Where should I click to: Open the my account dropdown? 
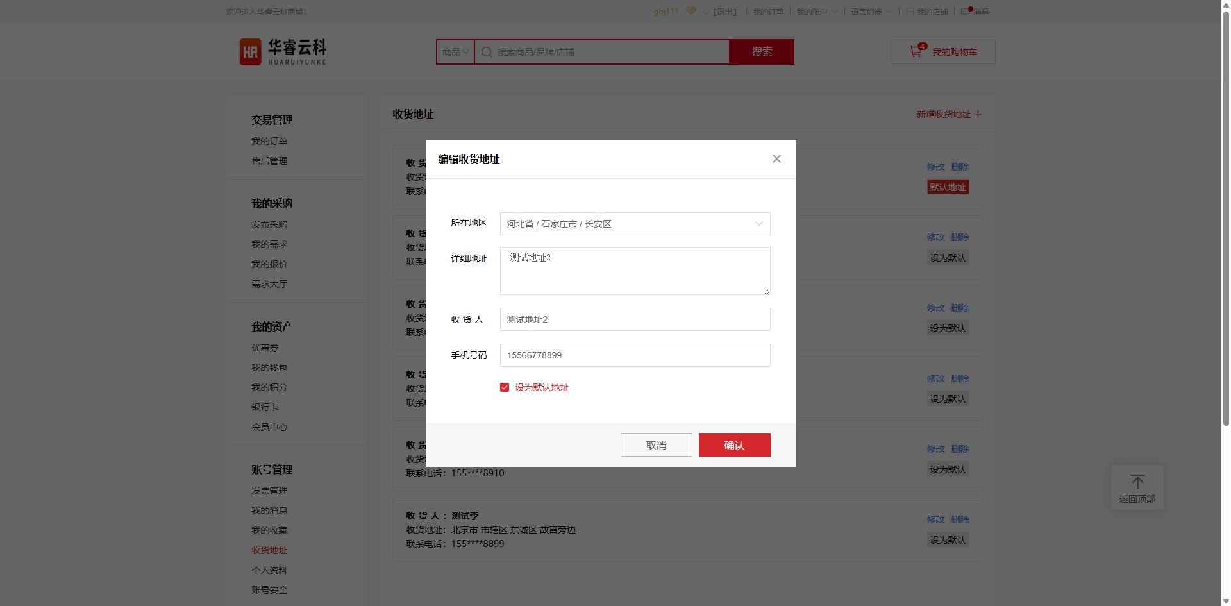pos(816,12)
